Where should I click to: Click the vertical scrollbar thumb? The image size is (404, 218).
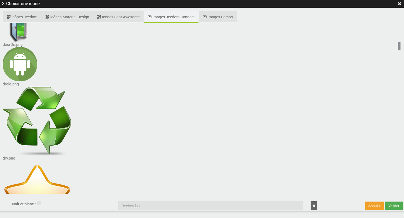pos(399,46)
